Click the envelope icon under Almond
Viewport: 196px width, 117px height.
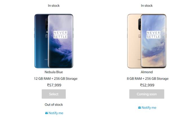pyautogui.click(x=139, y=107)
